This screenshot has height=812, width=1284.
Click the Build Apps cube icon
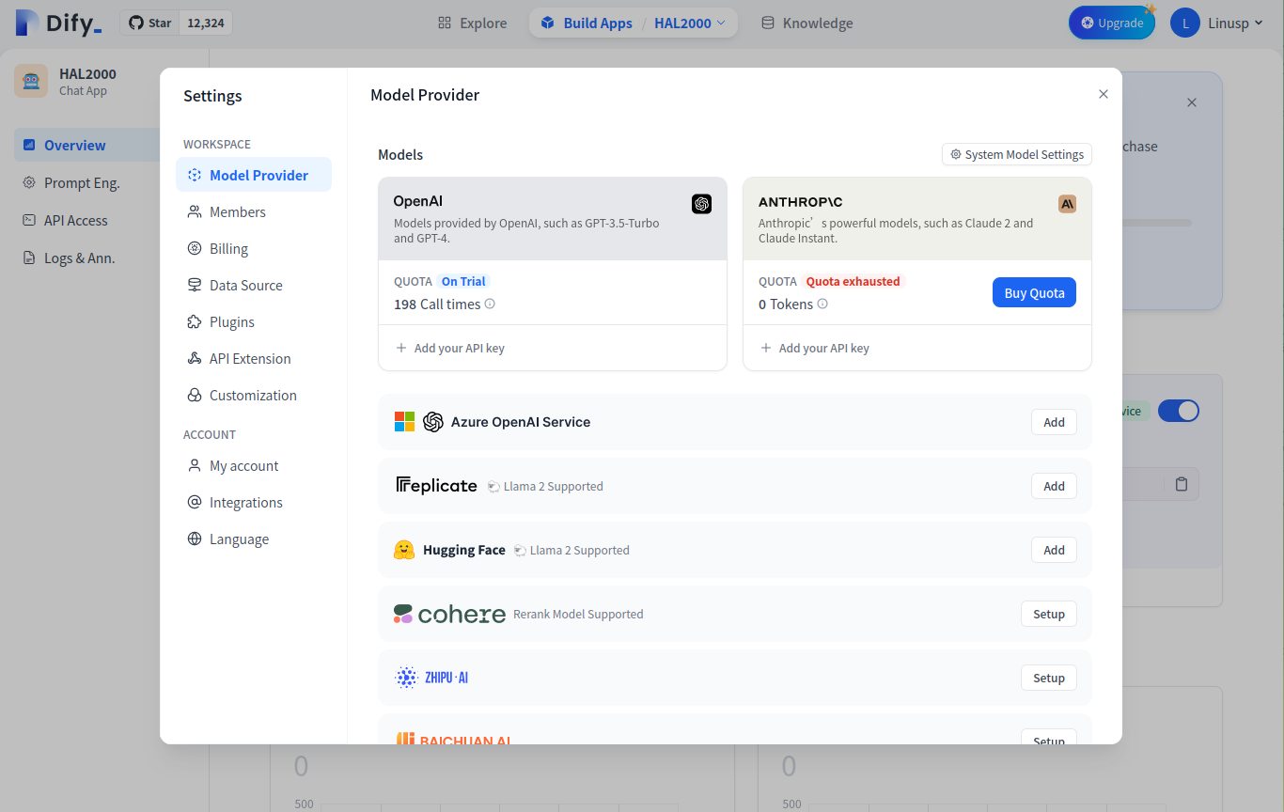(548, 23)
